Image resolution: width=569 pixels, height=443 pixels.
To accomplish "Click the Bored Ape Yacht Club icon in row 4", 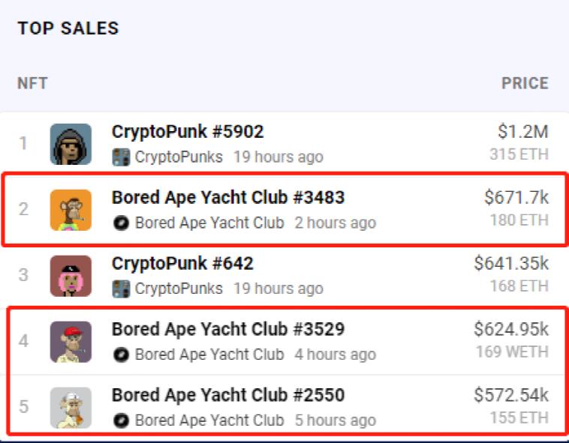I will (x=121, y=355).
